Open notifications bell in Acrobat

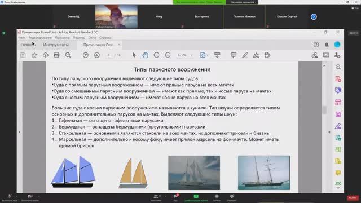pyautogui.click(x=327, y=45)
